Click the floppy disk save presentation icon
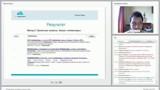The image size is (160, 90). pos(60,82)
